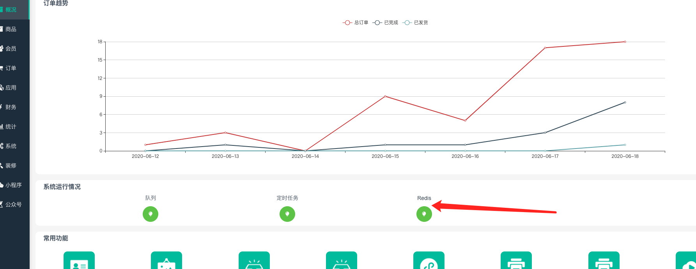The height and width of the screenshot is (269, 696).
Task: Select 订单 in the sidebar
Action: (x=11, y=68)
